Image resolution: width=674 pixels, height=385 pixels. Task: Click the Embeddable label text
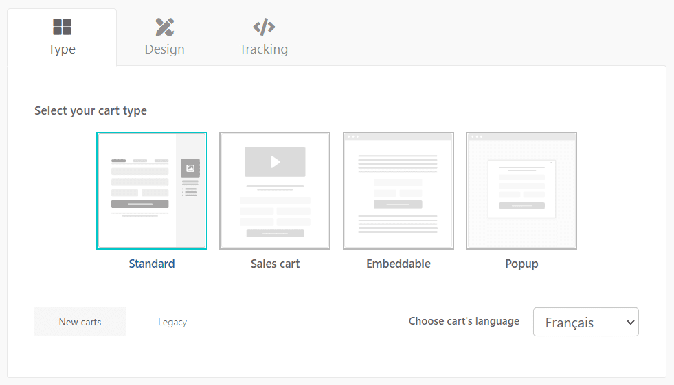coord(398,264)
